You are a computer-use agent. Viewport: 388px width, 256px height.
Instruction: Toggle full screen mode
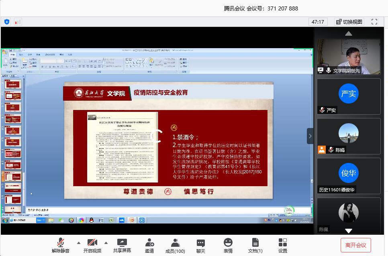pyautogui.click(x=374, y=22)
